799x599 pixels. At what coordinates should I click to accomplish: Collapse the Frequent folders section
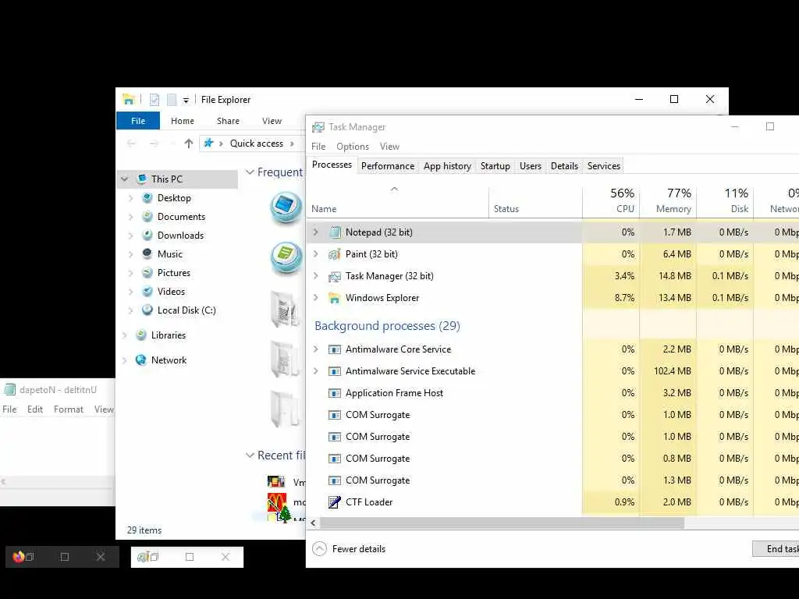pos(250,172)
